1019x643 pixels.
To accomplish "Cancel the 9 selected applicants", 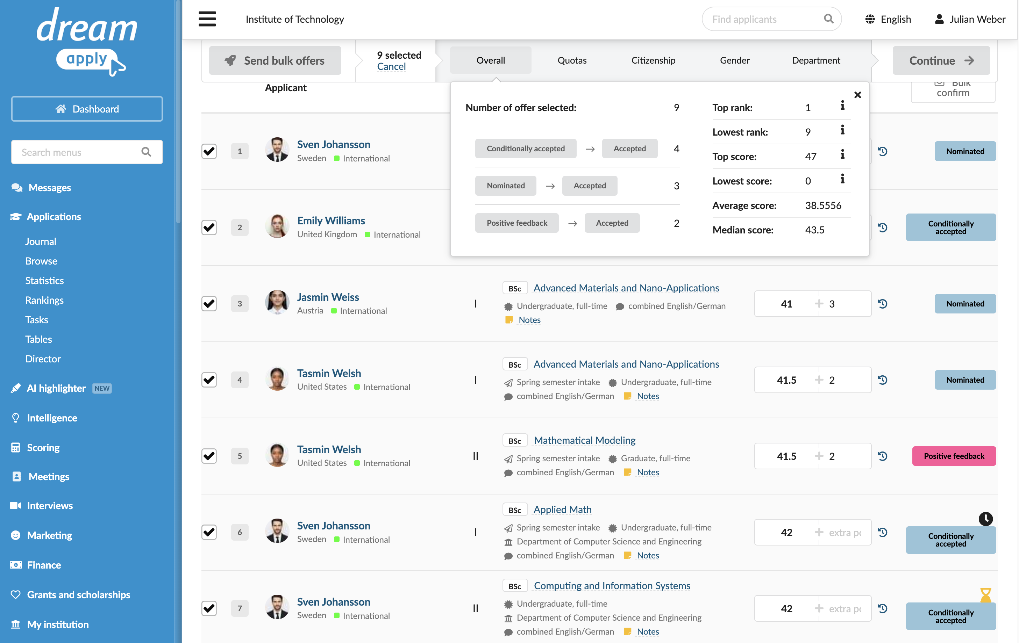I will pos(391,66).
